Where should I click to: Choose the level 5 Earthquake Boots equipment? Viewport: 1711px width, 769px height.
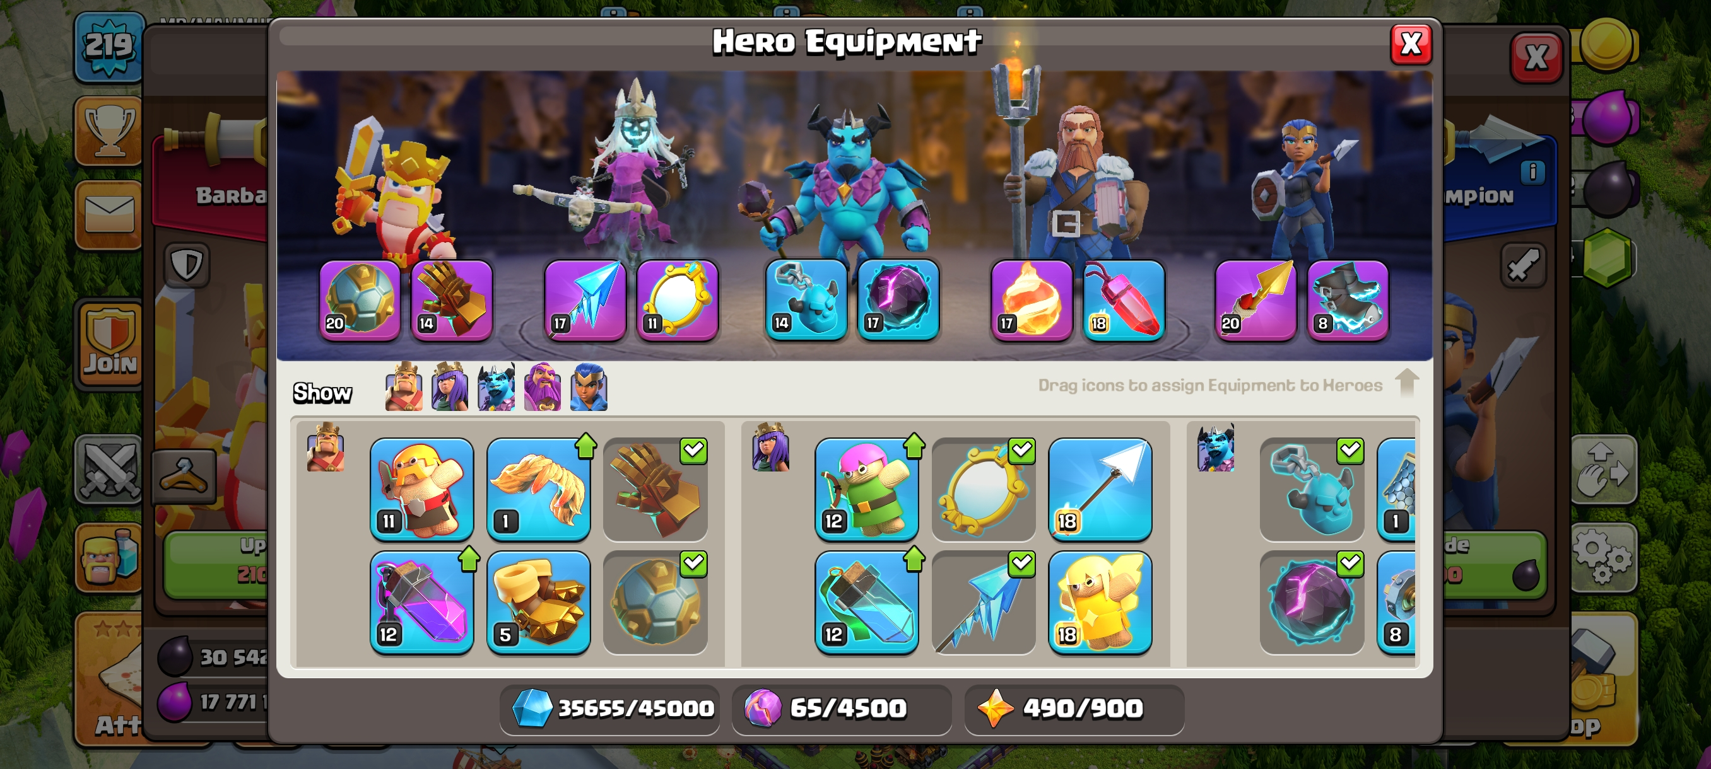point(538,602)
